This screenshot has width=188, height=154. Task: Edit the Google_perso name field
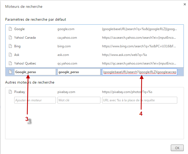pyautogui.click(x=35, y=72)
